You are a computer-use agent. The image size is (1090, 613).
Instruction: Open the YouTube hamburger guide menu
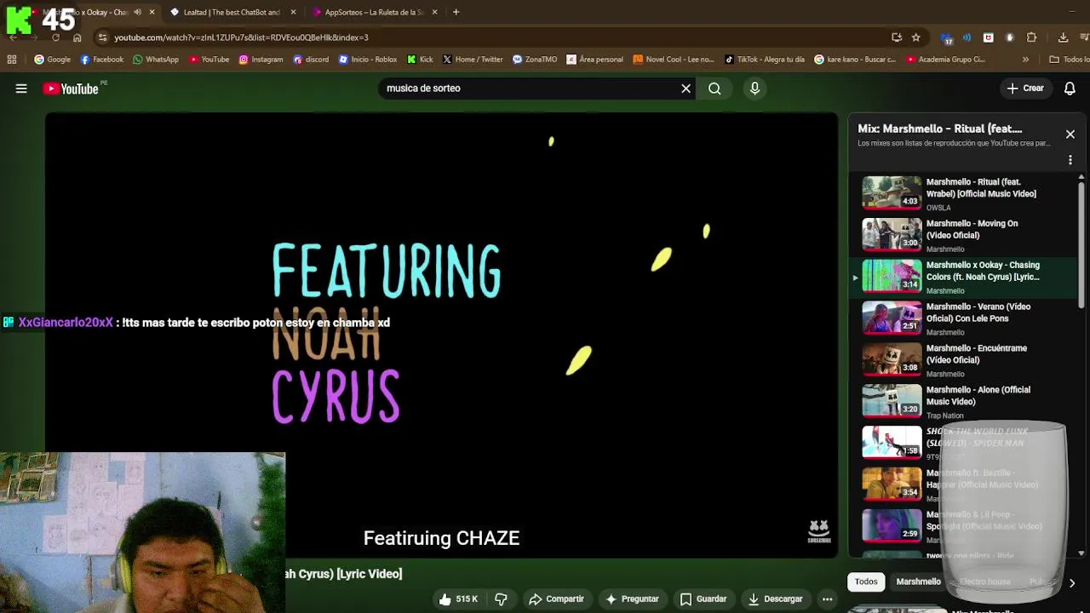pos(21,89)
